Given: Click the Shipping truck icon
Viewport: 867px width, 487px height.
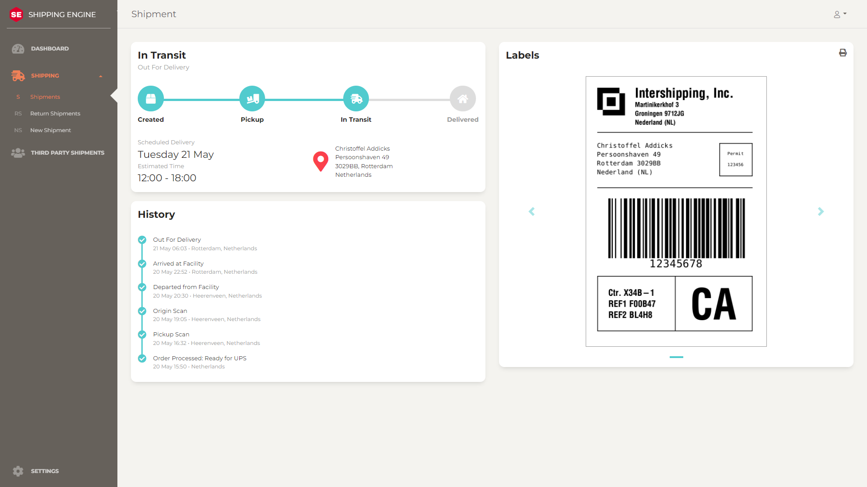Looking at the screenshot, I should tap(18, 76).
